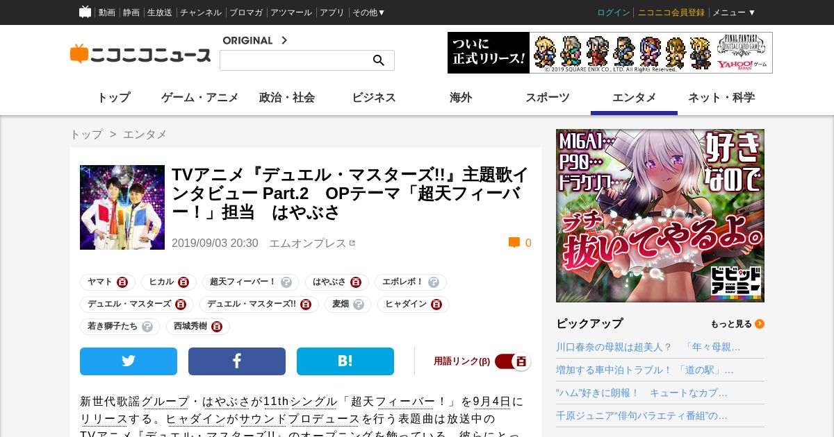834x437 pixels.
Task: Open pickup article 千原ジュニア"俳句バラエティ番組"
Action: pos(642,415)
